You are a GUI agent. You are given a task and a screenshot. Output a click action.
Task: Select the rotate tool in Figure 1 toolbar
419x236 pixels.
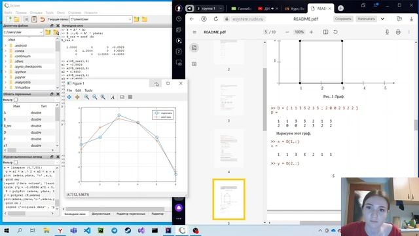77,97
